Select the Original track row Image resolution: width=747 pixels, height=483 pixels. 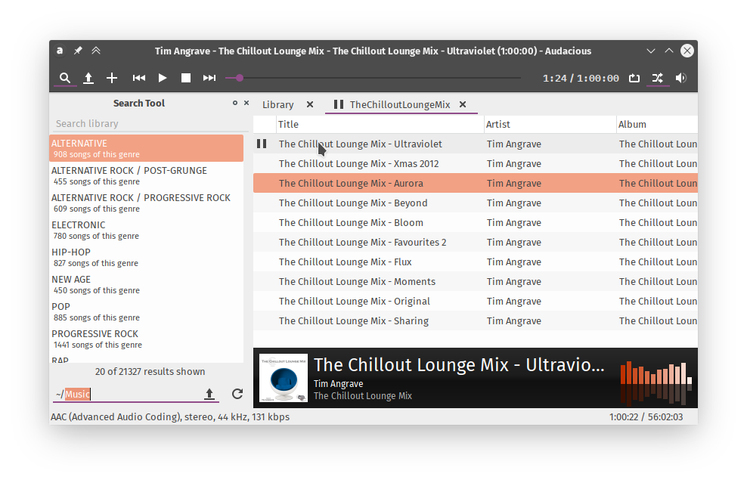coord(476,302)
